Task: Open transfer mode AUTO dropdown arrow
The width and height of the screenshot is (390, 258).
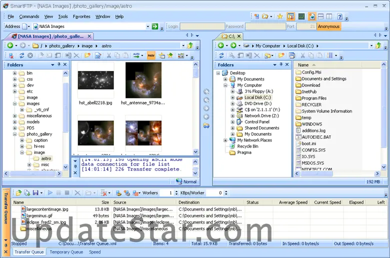Action: pyautogui.click(x=142, y=55)
